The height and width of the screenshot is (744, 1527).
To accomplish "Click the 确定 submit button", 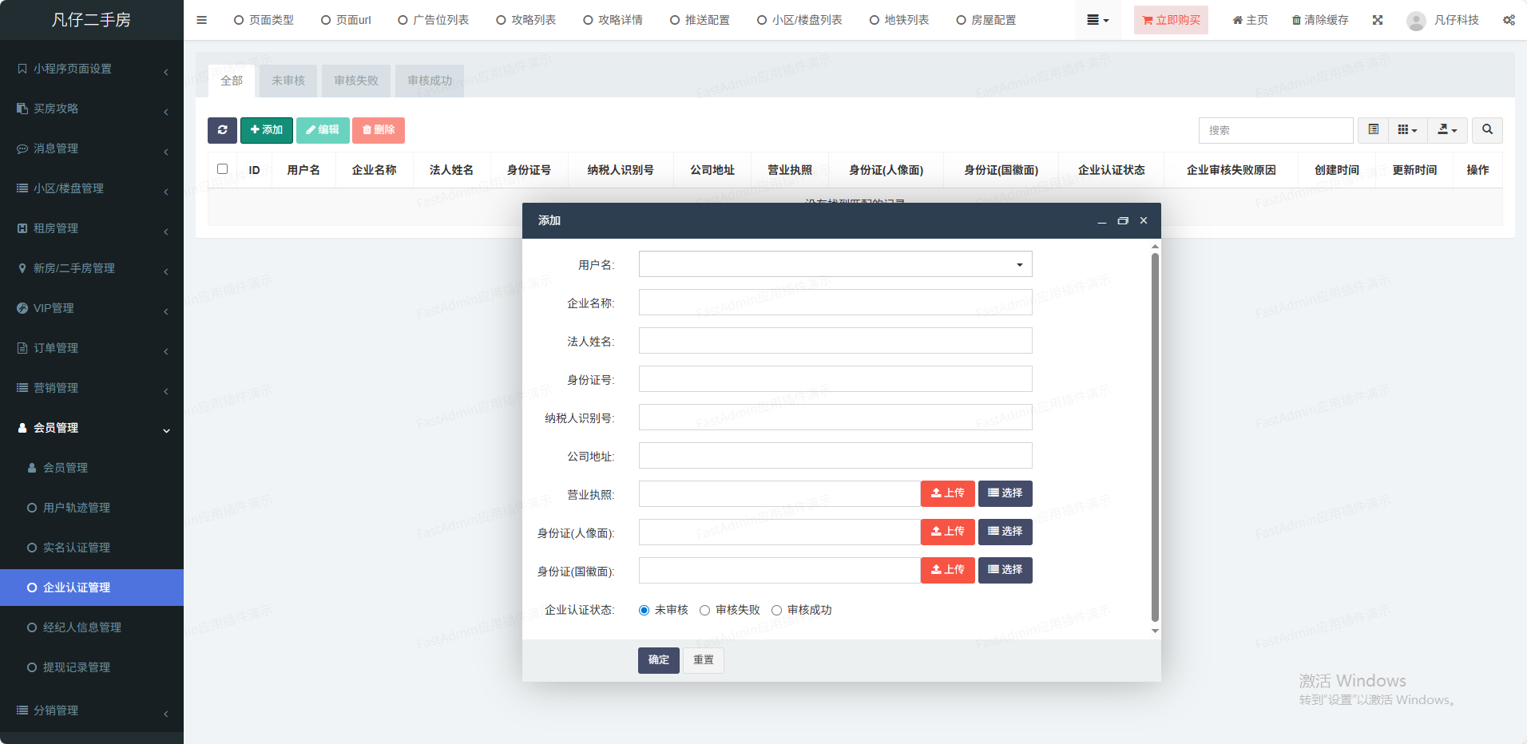I will pyautogui.click(x=658, y=660).
